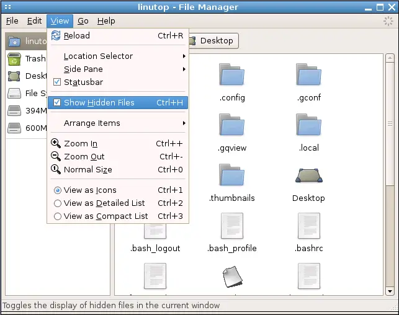Click the .bash_profile file name label
This screenshot has height=315, width=399.
click(x=232, y=248)
